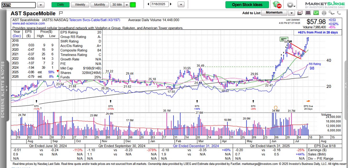The image size is (348, 168).
Task: Click the Group RS Rating A- row
Action: pyautogui.click(x=81, y=37)
